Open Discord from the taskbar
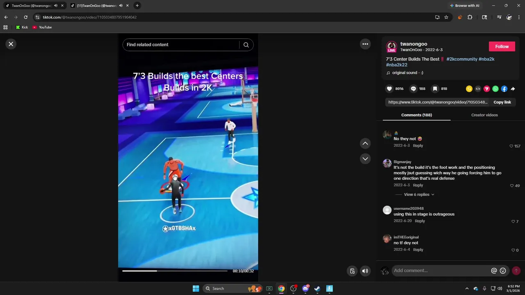525x295 pixels. point(305,288)
